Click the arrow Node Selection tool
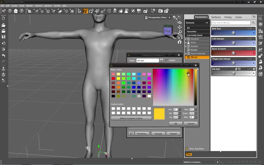The width and height of the screenshot is (264, 165). 79,11
